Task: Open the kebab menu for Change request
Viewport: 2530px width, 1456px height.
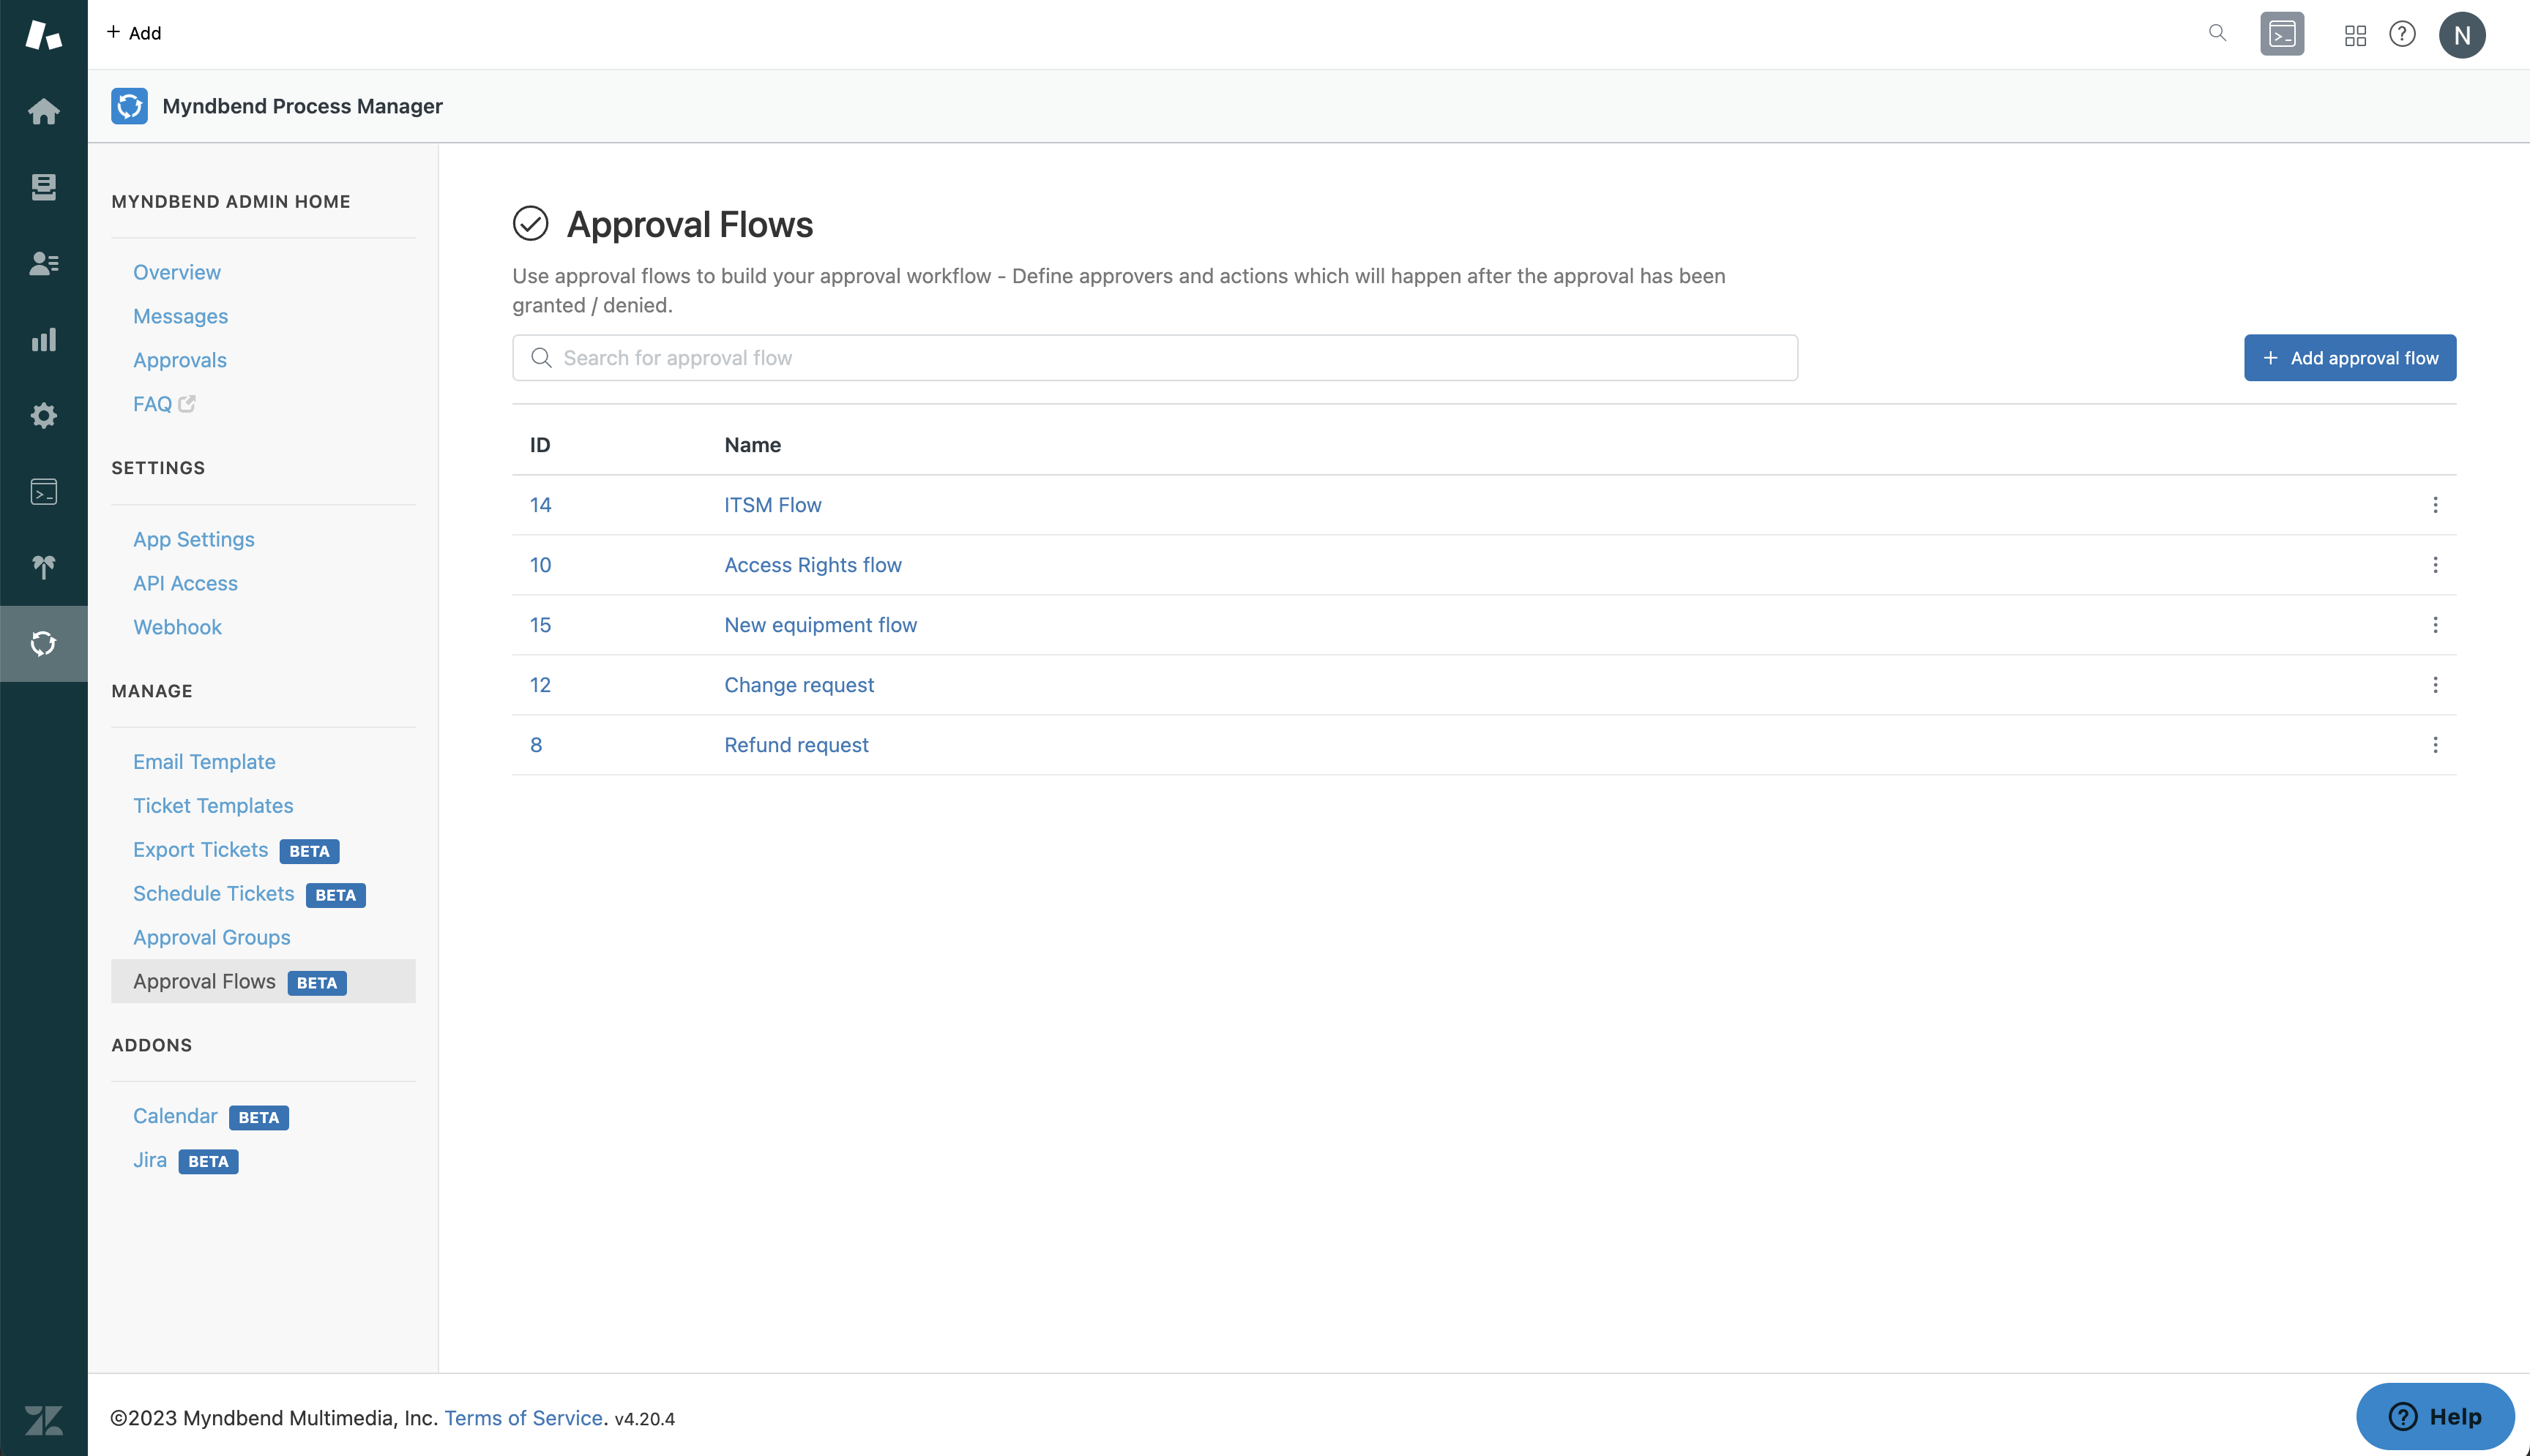Action: [x=2435, y=685]
